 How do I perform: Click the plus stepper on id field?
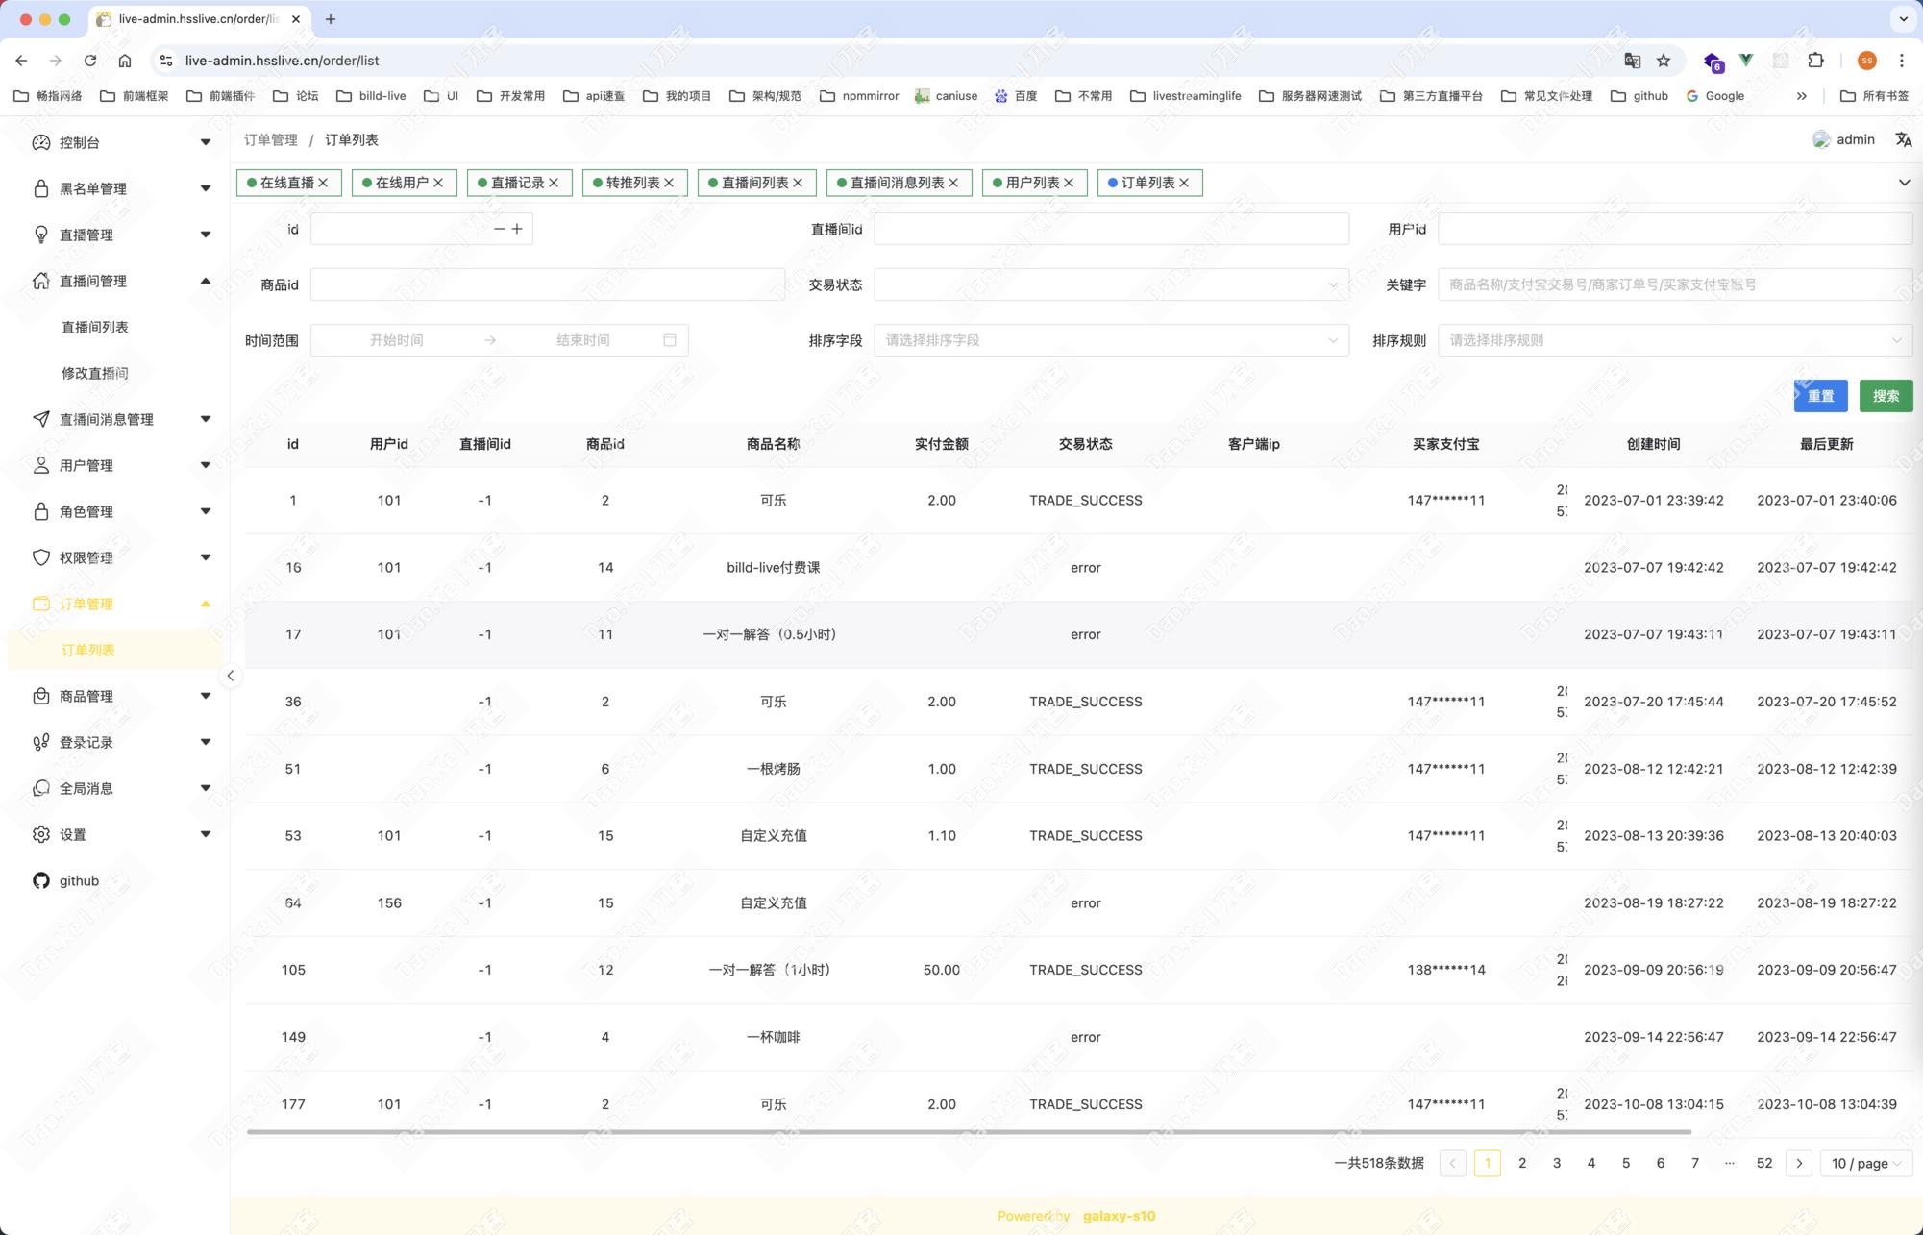point(517,229)
